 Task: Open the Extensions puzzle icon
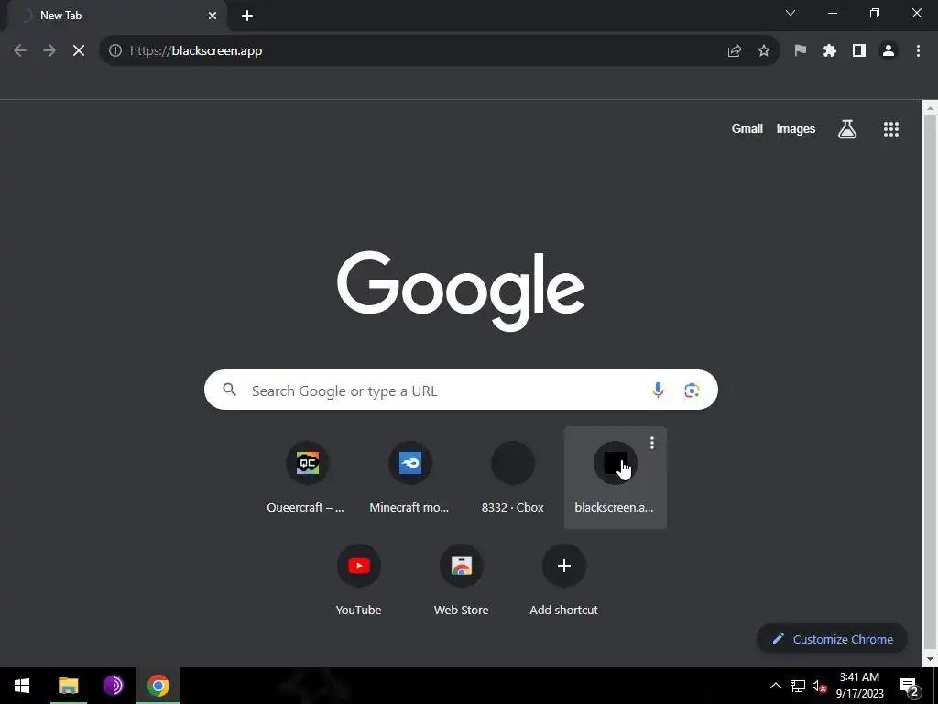(830, 51)
